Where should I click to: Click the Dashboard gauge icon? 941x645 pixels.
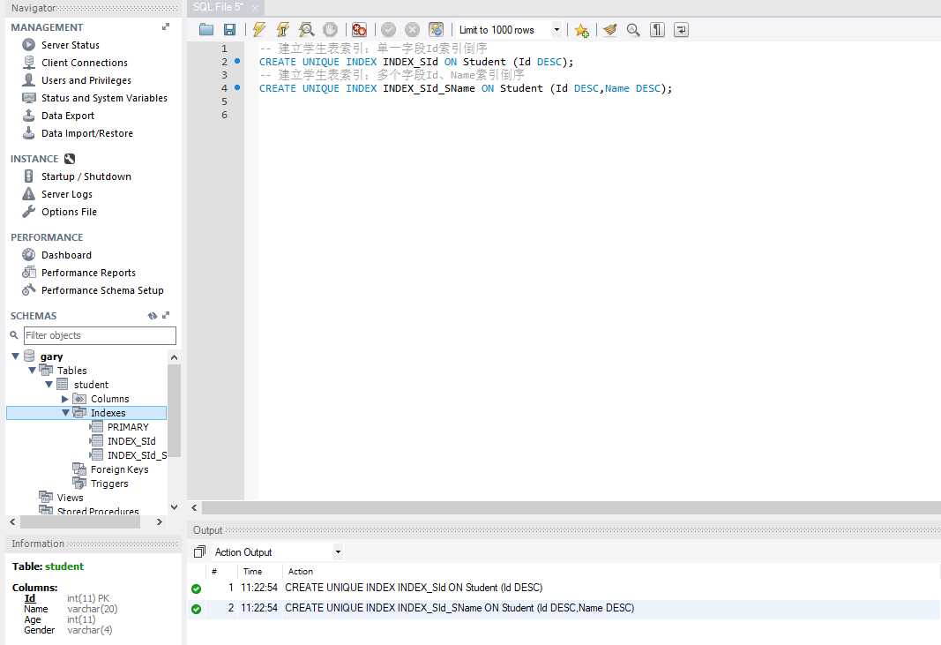[28, 255]
